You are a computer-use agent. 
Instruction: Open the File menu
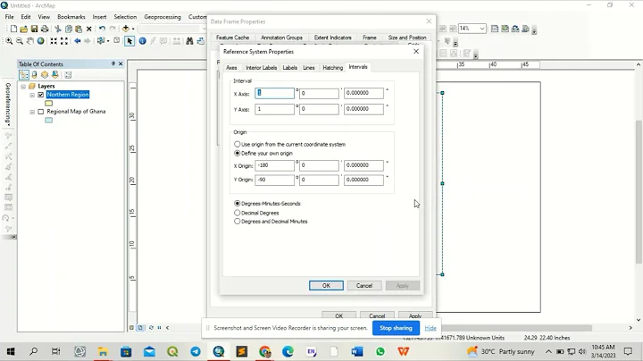(x=10, y=17)
